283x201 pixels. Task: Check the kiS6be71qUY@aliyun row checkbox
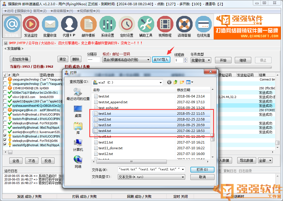pyautogui.click(x=5, y=92)
